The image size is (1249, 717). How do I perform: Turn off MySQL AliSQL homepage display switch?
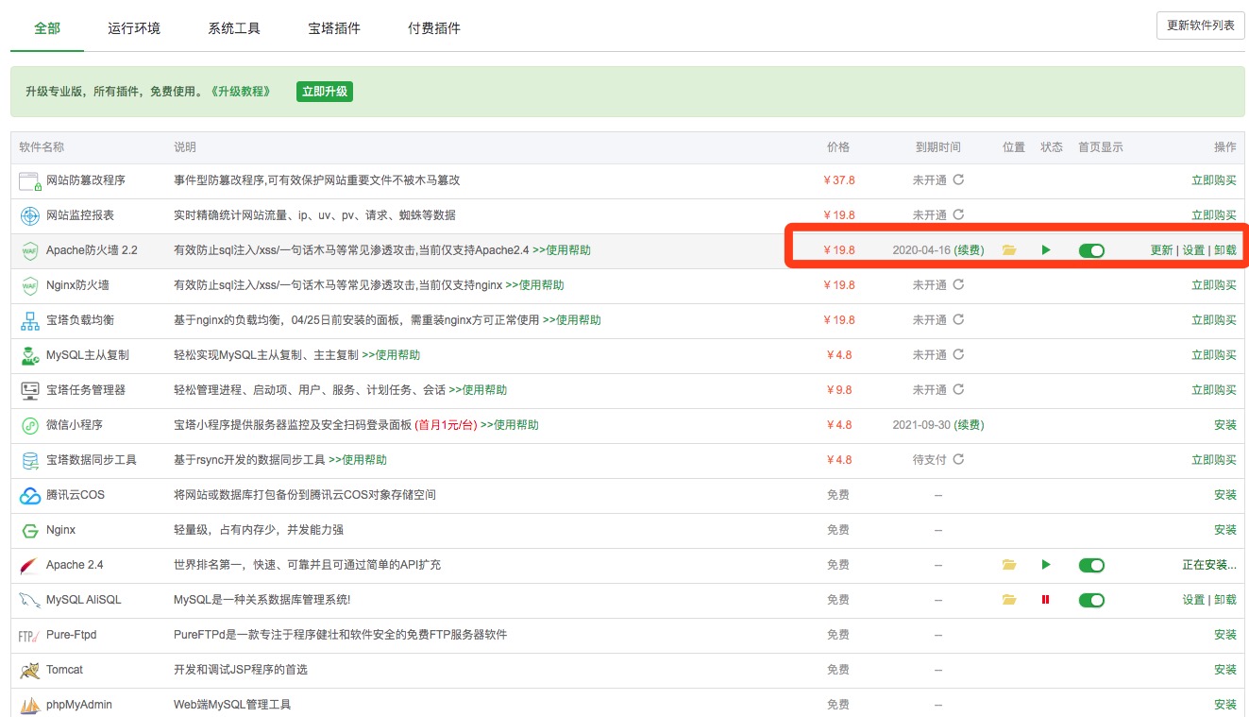click(x=1091, y=600)
